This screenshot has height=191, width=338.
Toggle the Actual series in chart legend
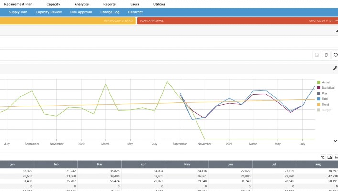[x=326, y=82]
